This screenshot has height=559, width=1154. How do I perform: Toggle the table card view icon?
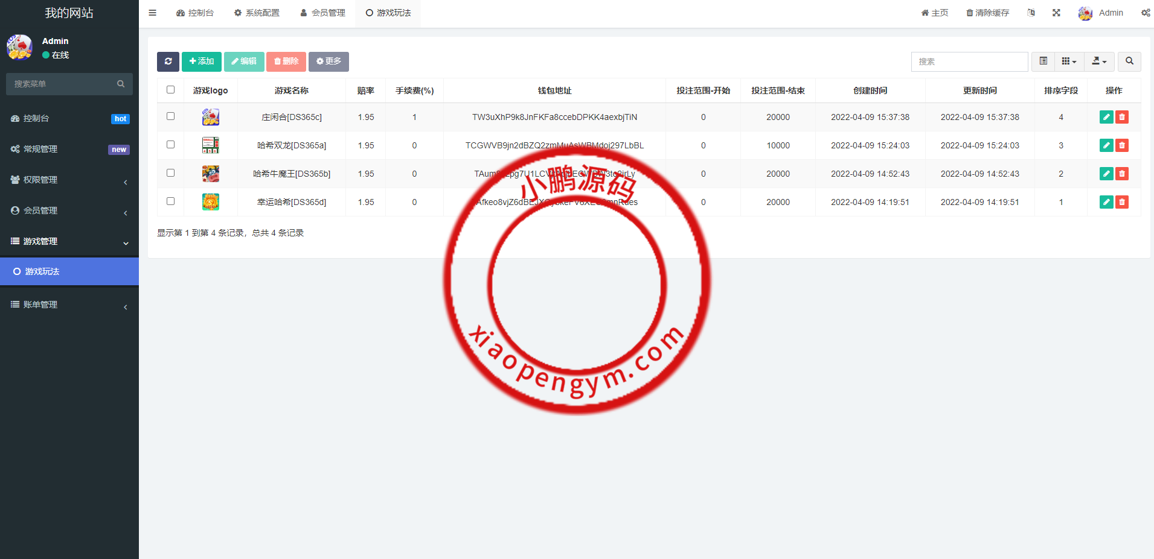pos(1043,62)
